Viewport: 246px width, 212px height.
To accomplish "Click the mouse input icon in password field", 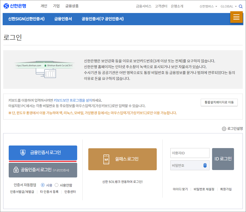I will tap(205, 165).
